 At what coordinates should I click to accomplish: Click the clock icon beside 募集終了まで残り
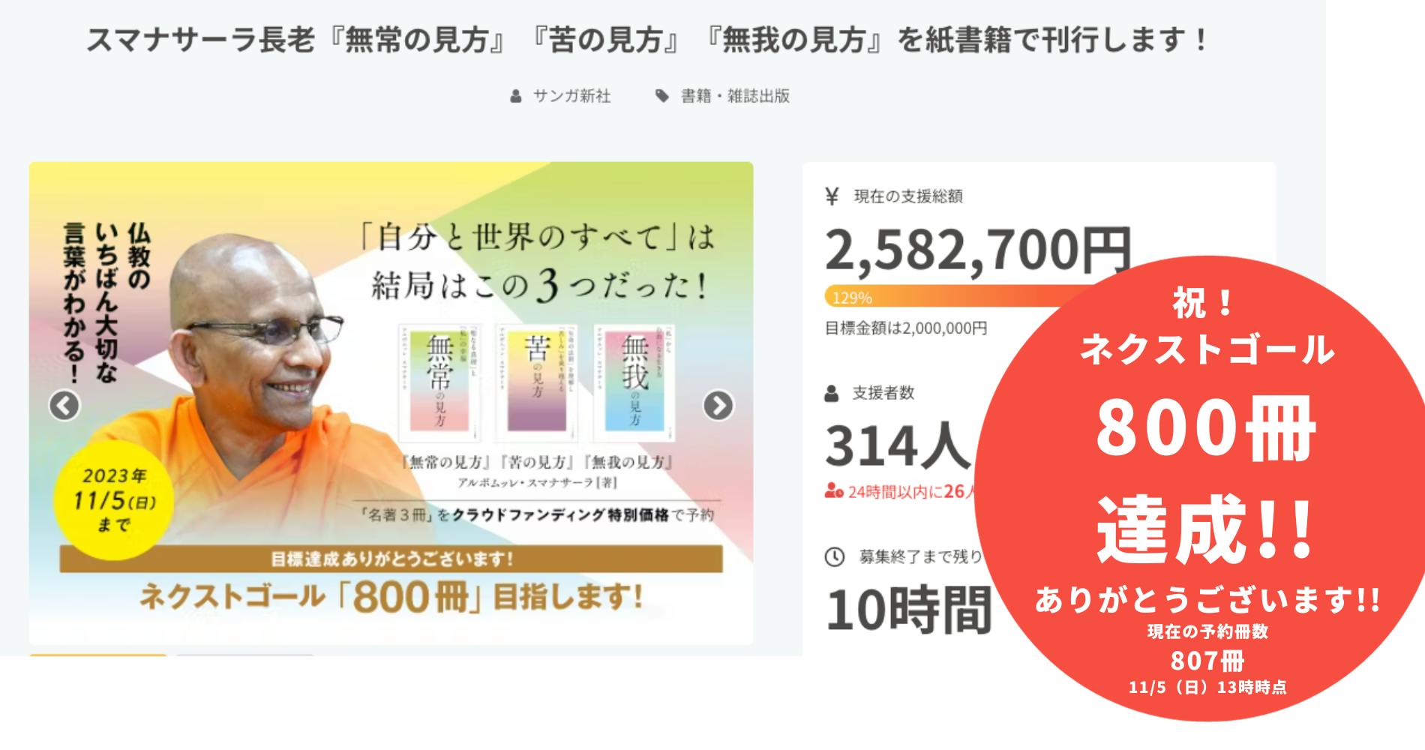(834, 556)
